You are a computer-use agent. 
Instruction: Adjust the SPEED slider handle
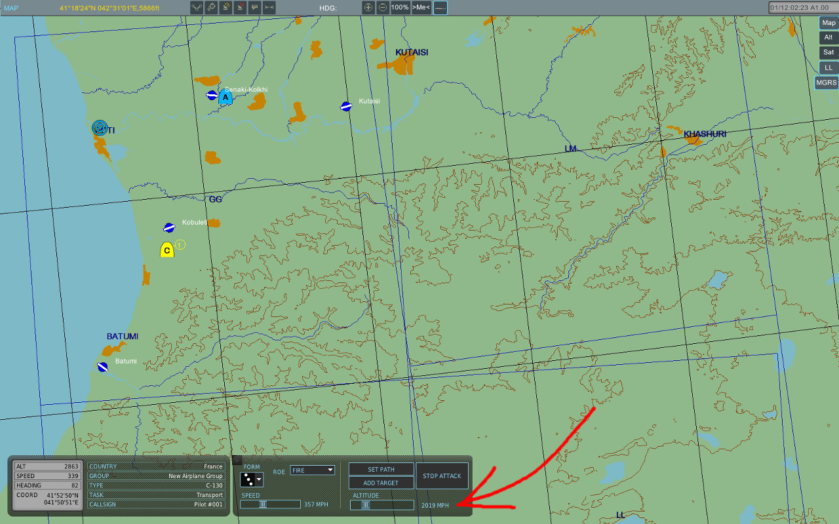(x=263, y=504)
